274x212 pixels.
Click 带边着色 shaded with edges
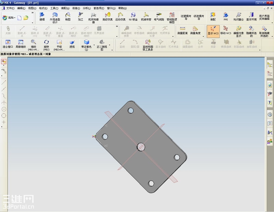pyautogui.click(x=87, y=45)
